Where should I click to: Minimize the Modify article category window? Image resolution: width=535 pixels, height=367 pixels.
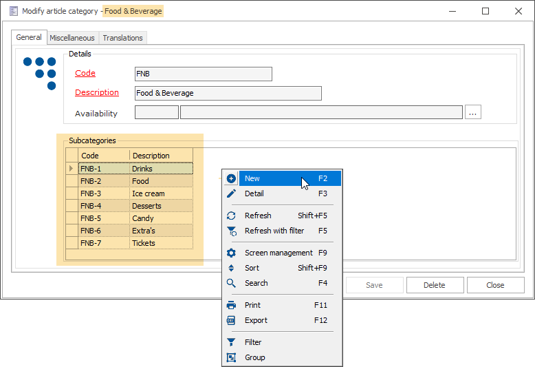(x=452, y=11)
